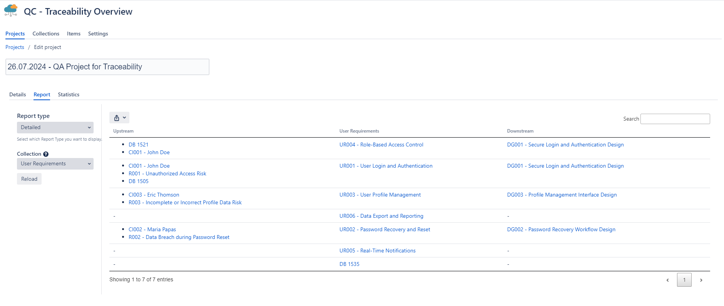Expand the Report type Detailed dropdown
724x306 pixels.
click(x=55, y=128)
